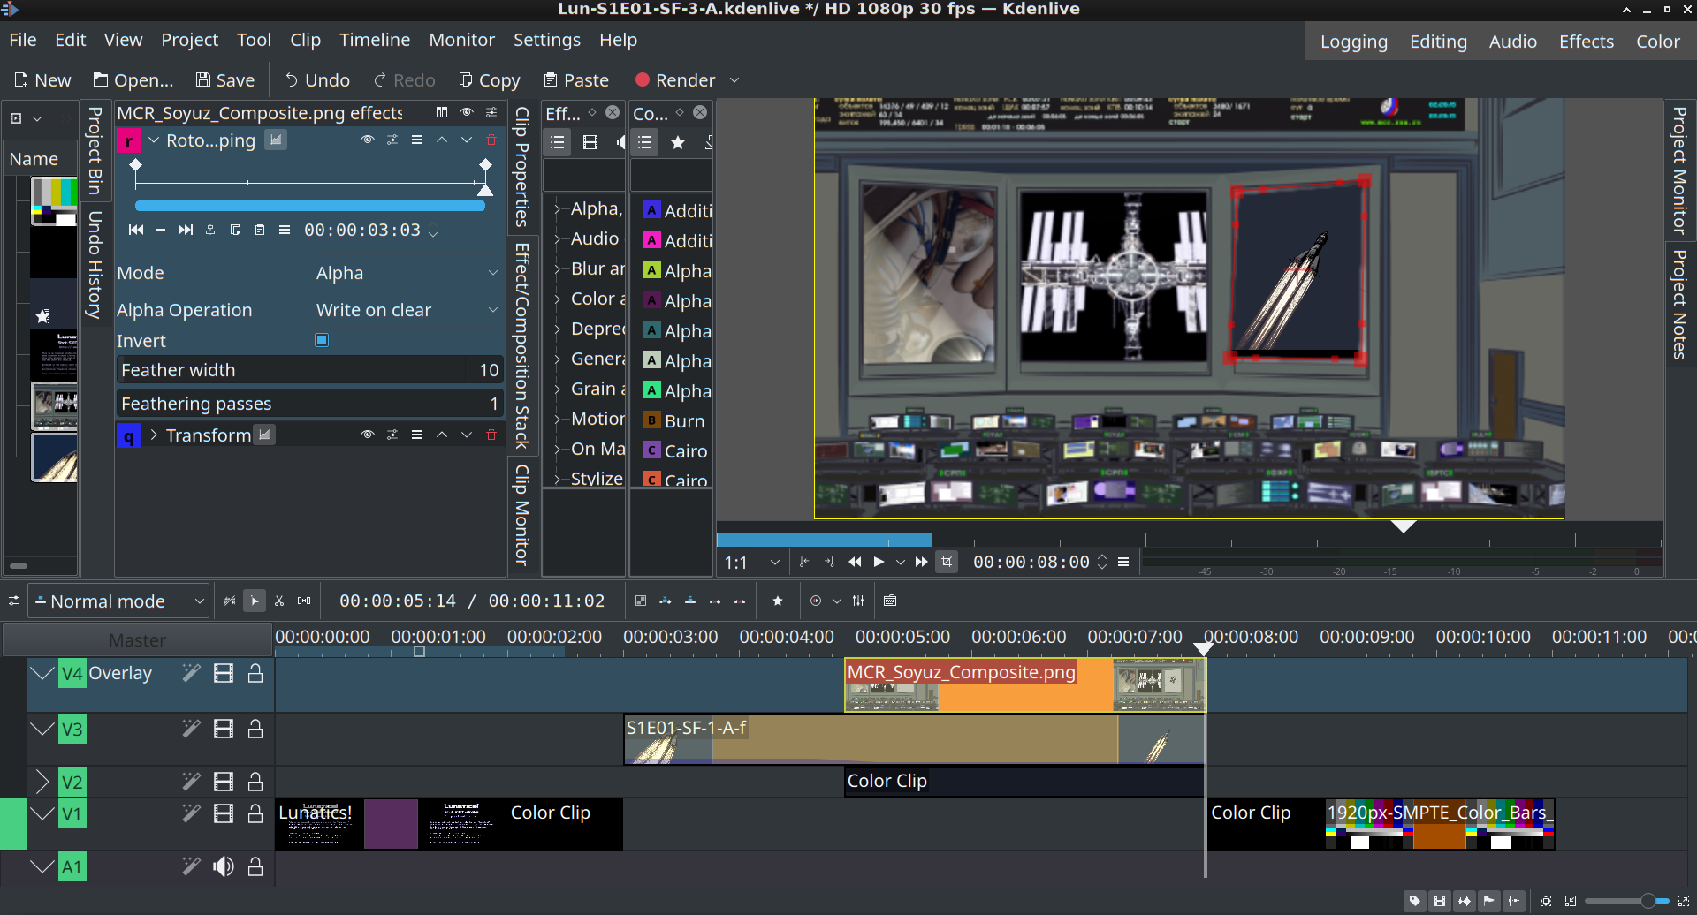
Task: Toggle the Invert checkbox
Action: tap(322, 341)
